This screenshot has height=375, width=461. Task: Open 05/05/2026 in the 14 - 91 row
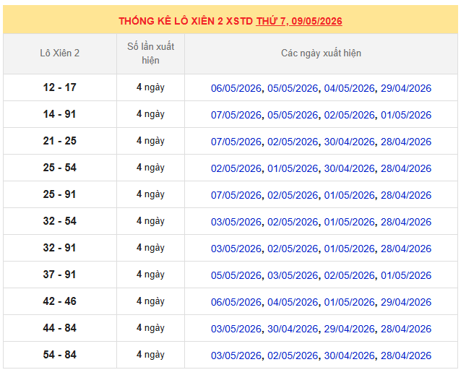click(x=293, y=115)
